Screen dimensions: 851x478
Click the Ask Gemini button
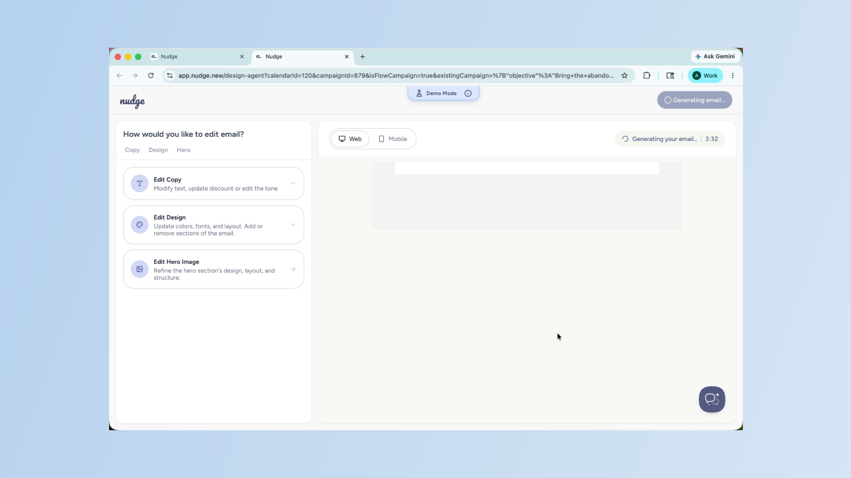click(715, 57)
